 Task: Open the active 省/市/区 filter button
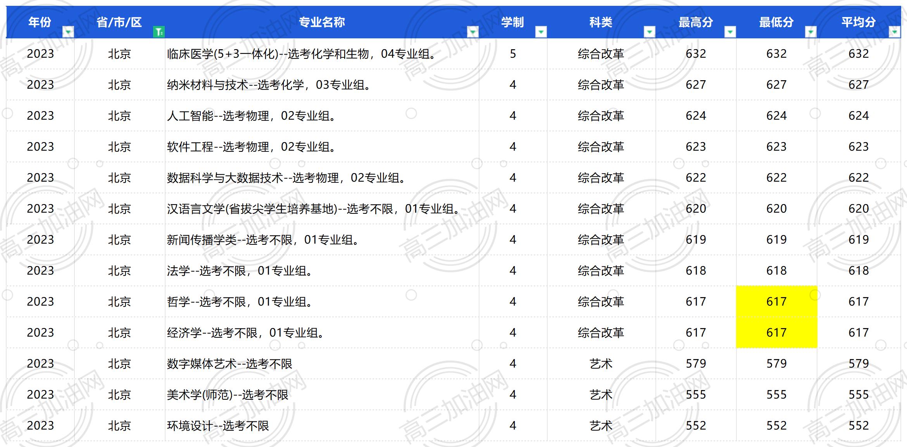tap(159, 32)
